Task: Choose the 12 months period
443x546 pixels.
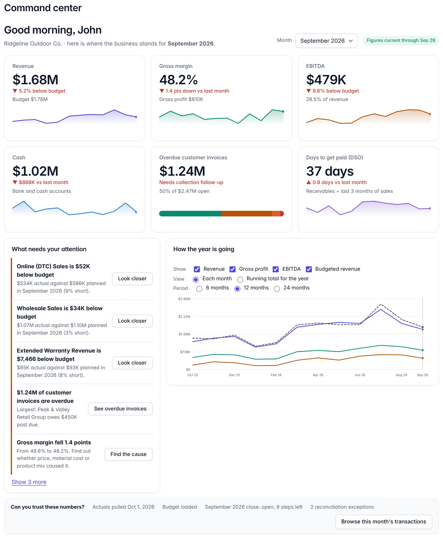Action: coord(237,289)
